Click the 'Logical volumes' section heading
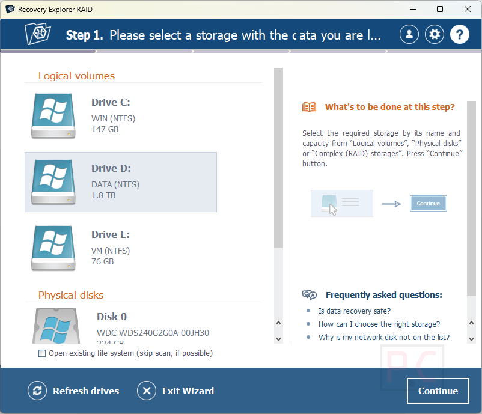This screenshot has height=414, width=482. (76, 76)
